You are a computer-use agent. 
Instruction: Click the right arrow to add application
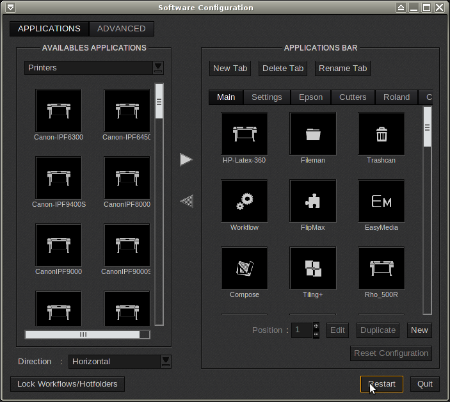186,159
